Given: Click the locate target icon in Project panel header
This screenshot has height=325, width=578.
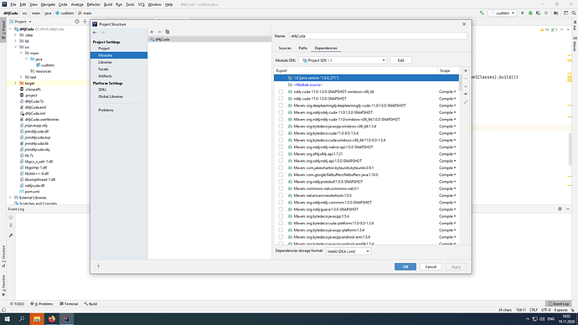Looking at the screenshot, I should tap(77, 22).
